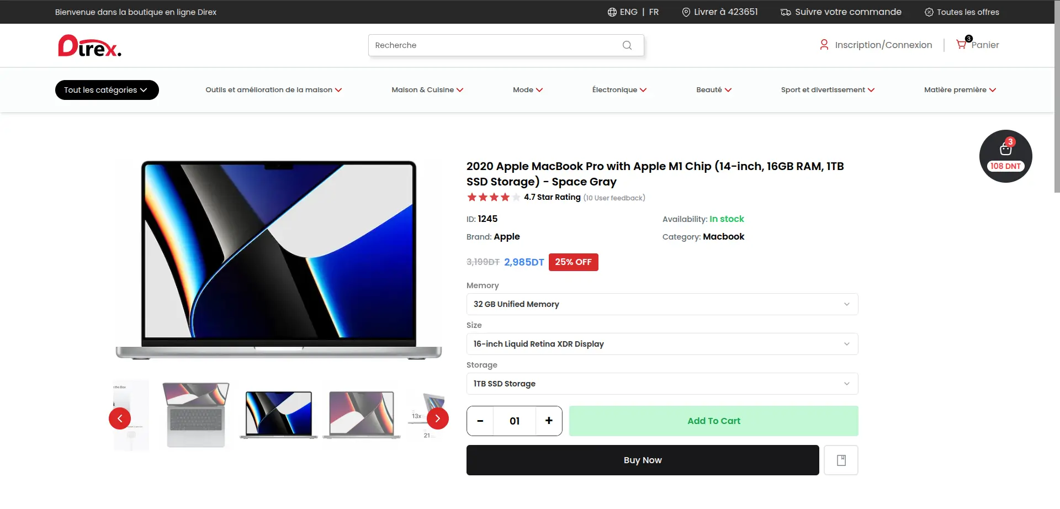Click the floating basket 108 DNT badge

tap(1005, 156)
